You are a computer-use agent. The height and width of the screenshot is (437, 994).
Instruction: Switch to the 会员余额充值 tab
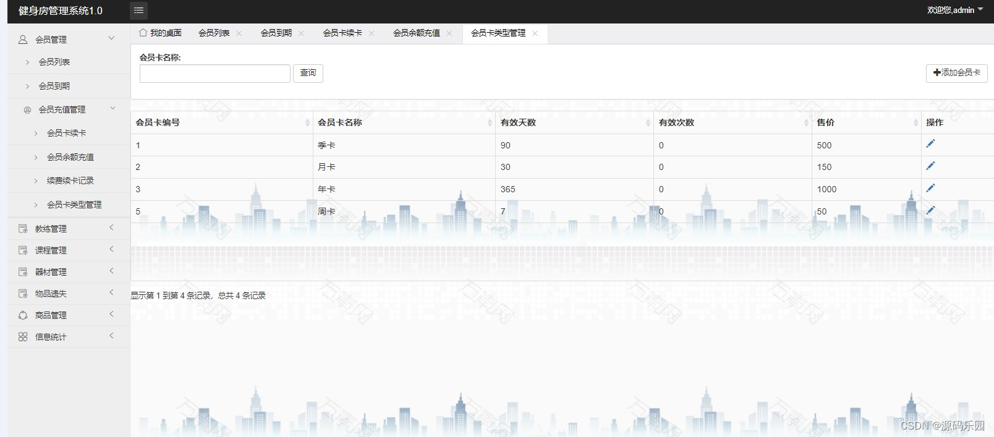pos(417,33)
